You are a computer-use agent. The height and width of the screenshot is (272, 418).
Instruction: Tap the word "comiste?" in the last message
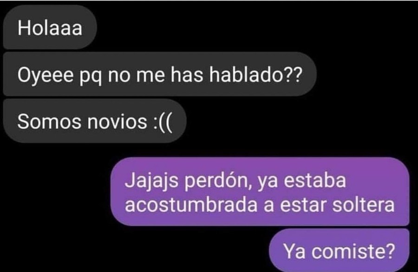pyautogui.click(x=353, y=252)
